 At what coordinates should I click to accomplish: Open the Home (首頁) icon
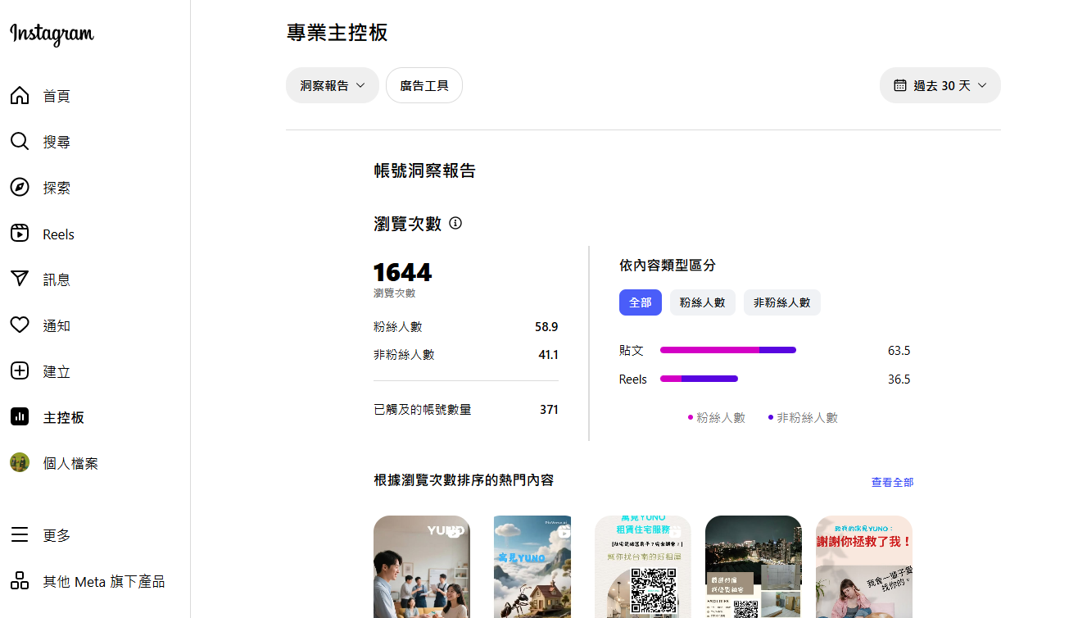(20, 96)
